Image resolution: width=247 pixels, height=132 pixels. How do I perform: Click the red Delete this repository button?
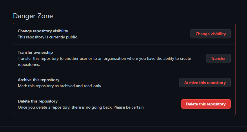(x=206, y=104)
